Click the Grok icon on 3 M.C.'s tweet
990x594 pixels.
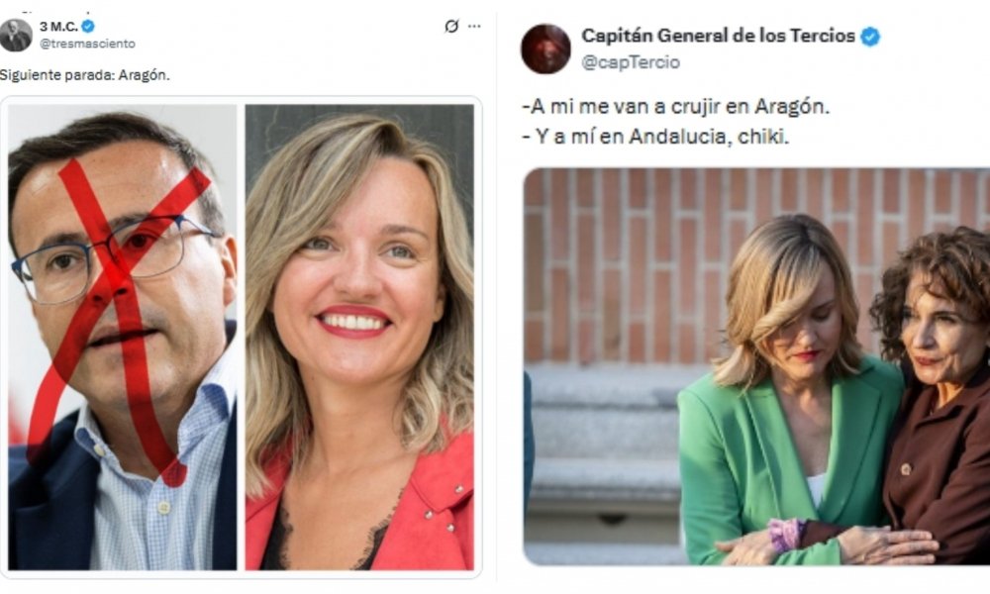point(451,27)
